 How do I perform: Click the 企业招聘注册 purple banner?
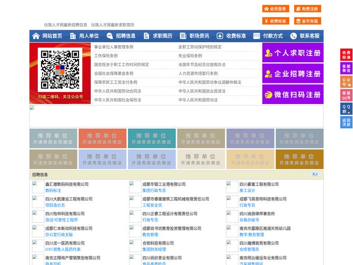(x=293, y=74)
